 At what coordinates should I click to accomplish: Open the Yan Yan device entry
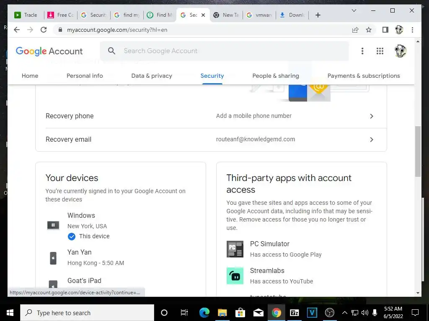click(x=120, y=257)
